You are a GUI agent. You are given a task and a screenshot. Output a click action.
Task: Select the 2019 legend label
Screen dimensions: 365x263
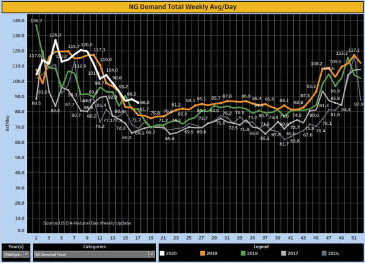pos(212,253)
